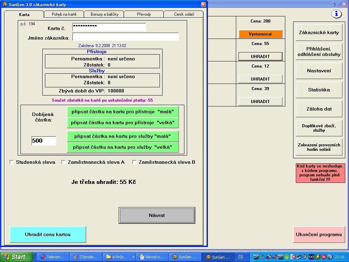This screenshot has width=349, height=262.
Task: Click the purple Součet zůstatků text
Action: [102, 100]
